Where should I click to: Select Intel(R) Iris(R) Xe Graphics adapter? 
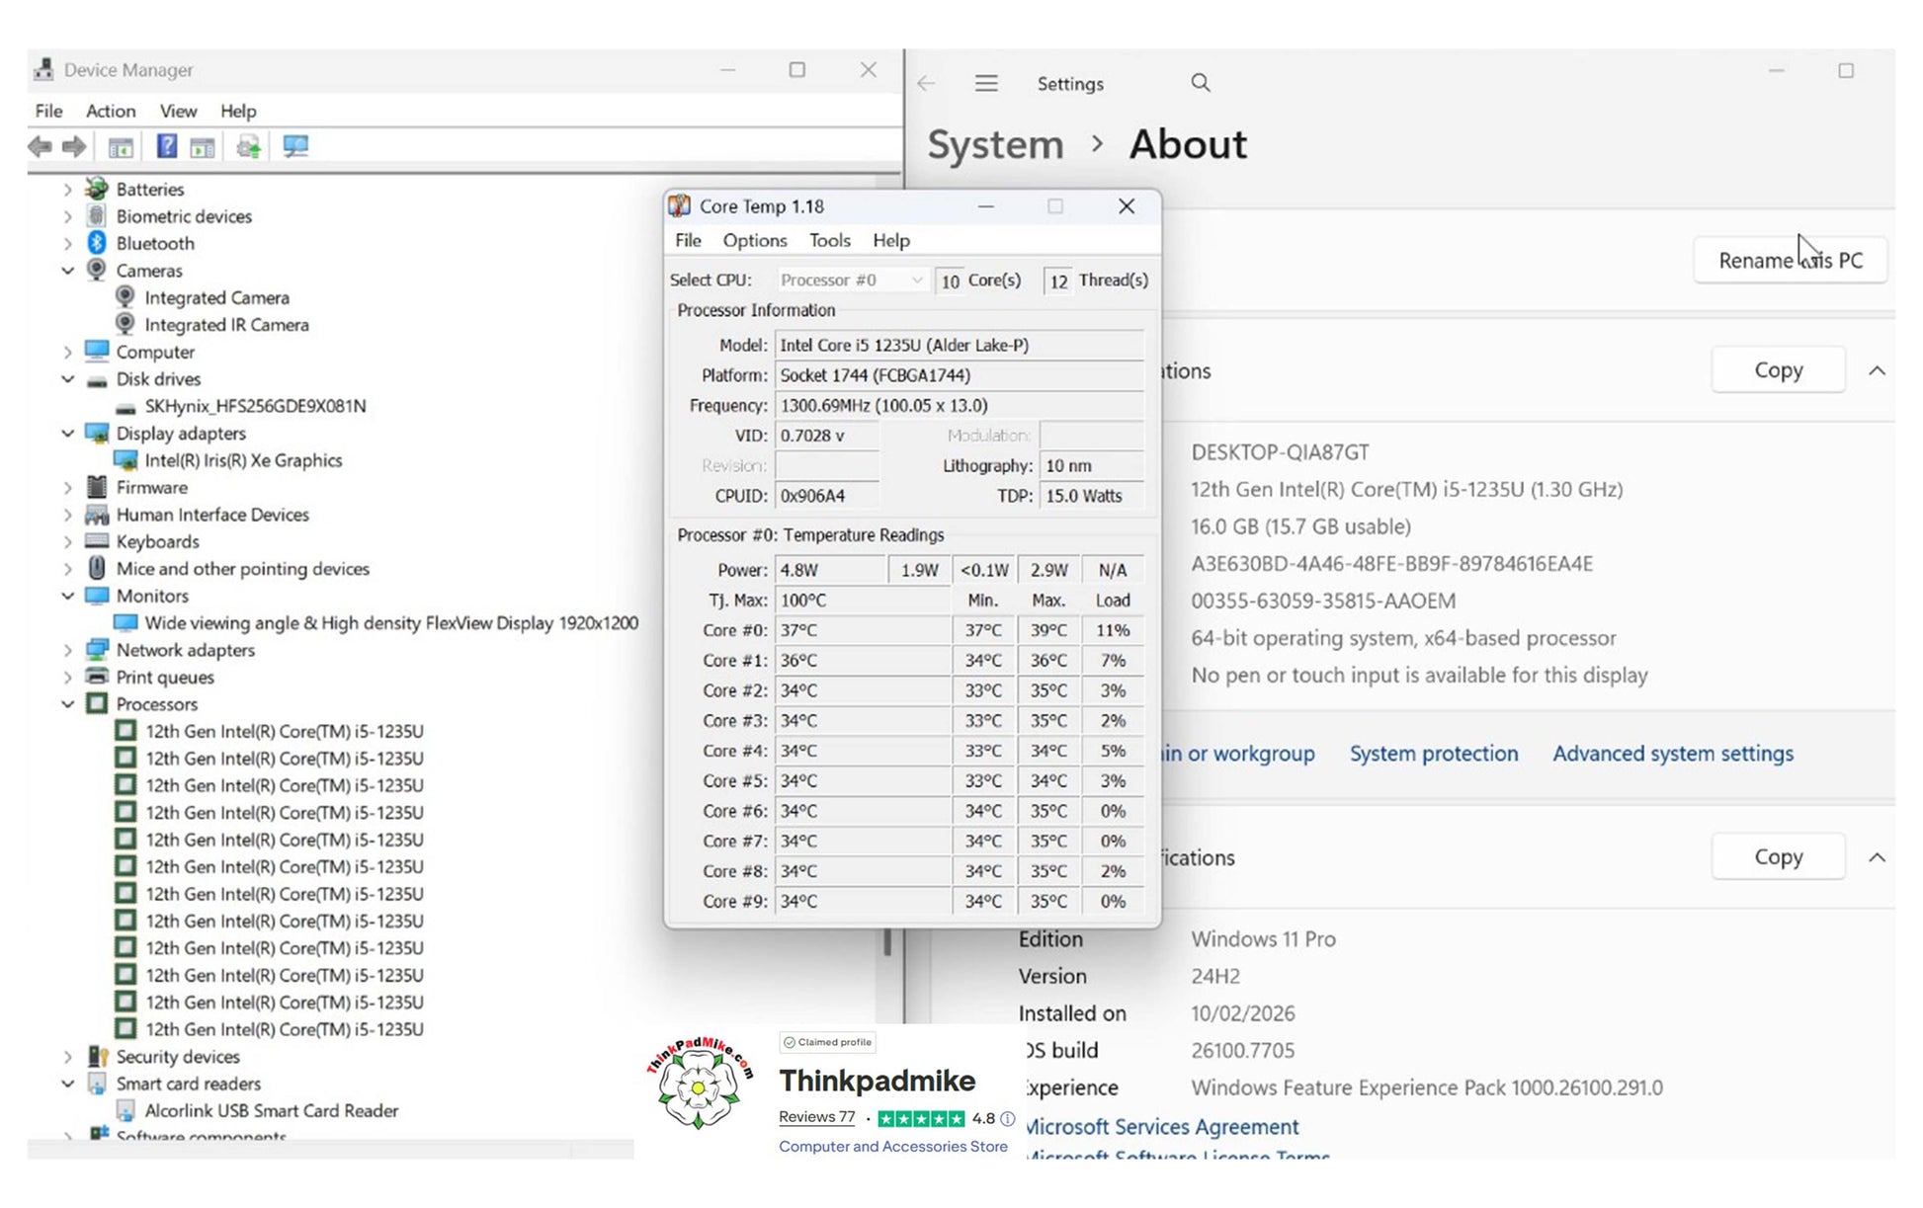(x=243, y=460)
